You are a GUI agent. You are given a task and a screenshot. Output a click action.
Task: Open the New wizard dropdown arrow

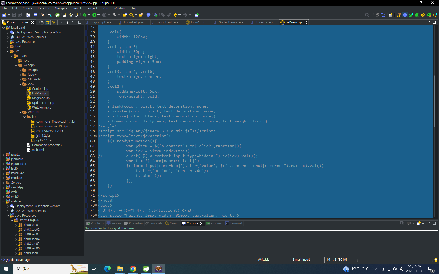point(9,15)
